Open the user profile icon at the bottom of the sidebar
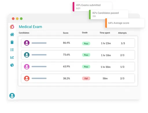 (12, 96)
